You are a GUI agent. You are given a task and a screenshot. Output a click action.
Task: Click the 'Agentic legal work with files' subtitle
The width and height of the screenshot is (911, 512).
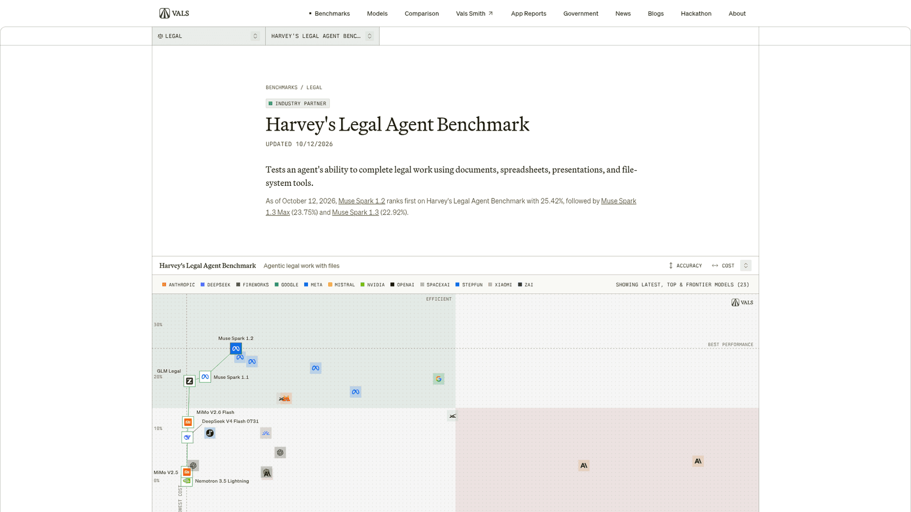(301, 265)
